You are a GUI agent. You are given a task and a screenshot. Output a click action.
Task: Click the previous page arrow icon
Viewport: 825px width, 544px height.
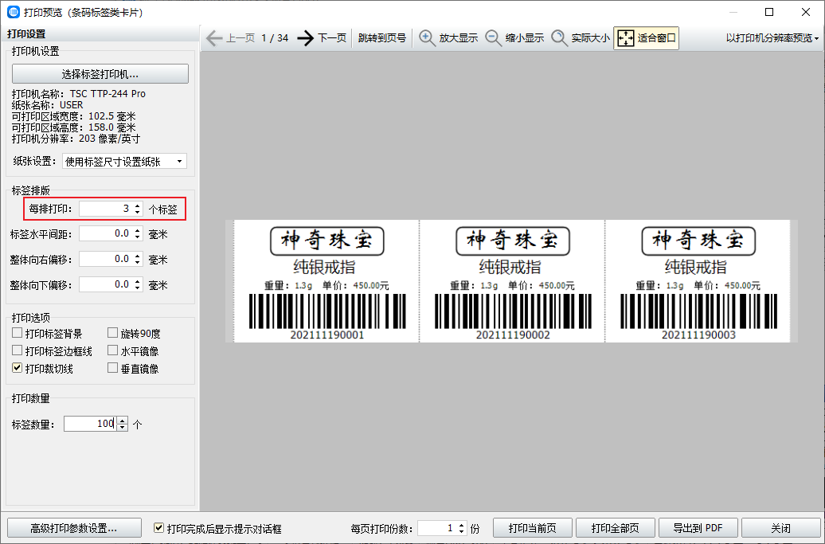click(214, 38)
